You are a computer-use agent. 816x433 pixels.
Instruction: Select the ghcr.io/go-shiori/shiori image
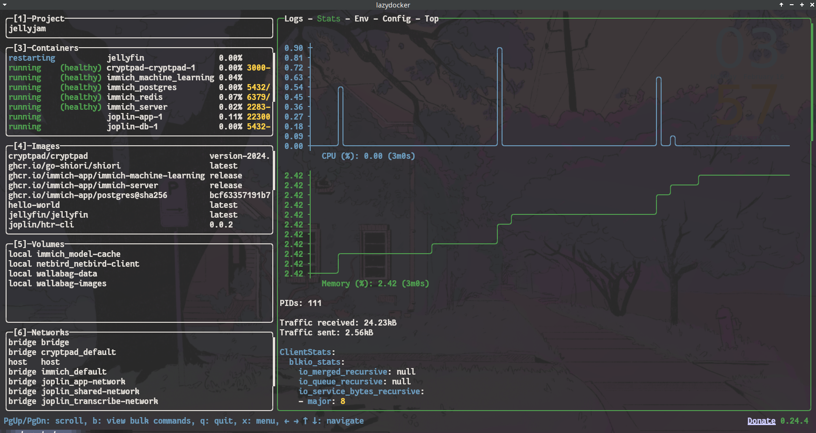pos(139,166)
